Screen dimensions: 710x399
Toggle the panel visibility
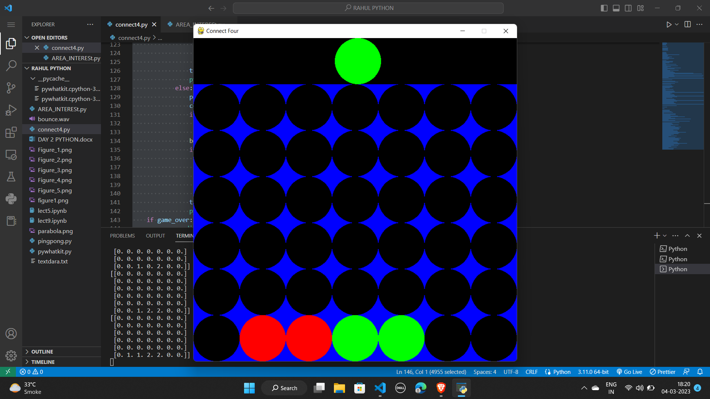(616, 8)
